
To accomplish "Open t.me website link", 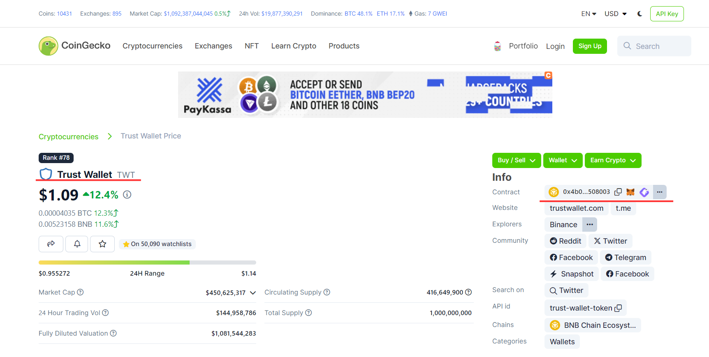I will click(x=623, y=208).
